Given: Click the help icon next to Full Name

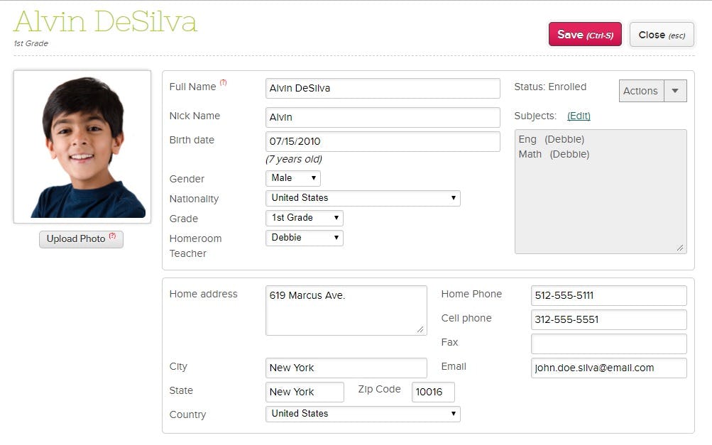Looking at the screenshot, I should click(223, 83).
